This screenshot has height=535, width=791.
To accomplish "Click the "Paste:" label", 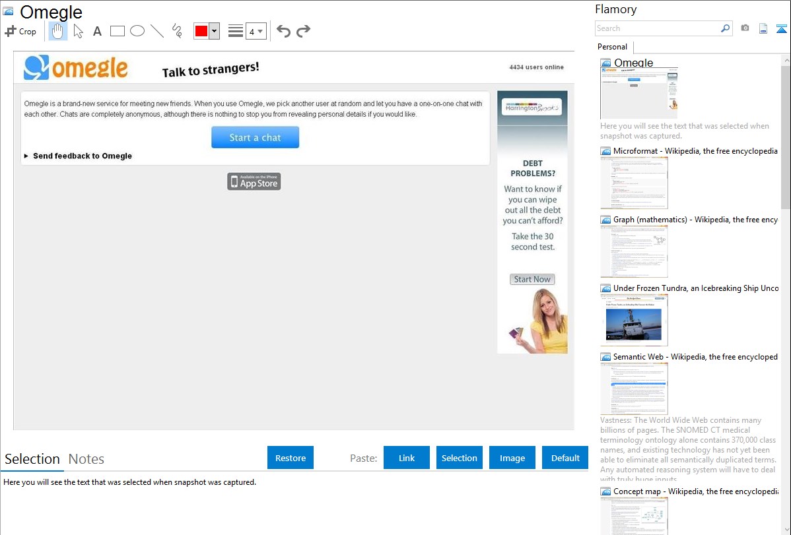I will click(364, 458).
